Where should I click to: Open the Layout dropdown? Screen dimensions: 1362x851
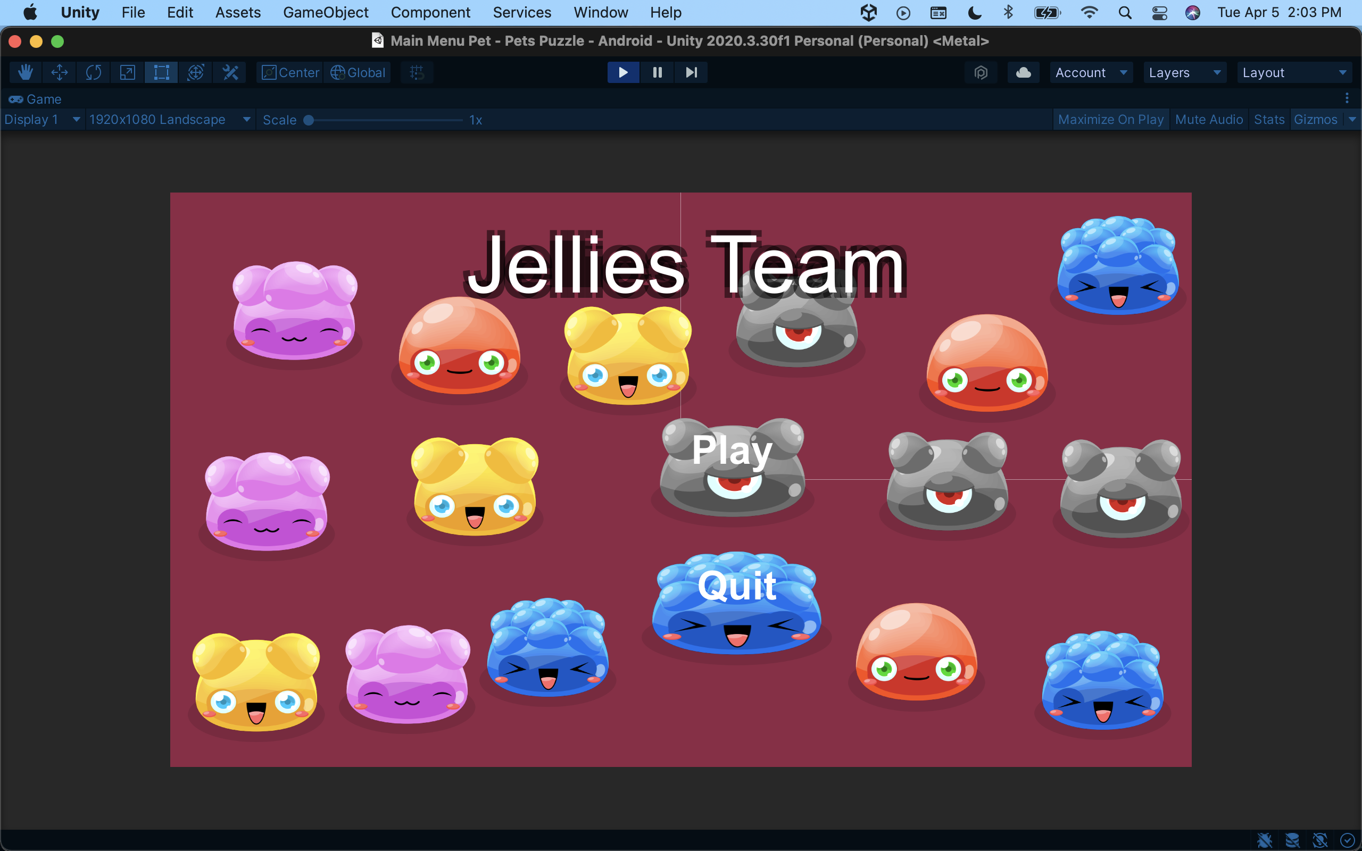(1293, 73)
